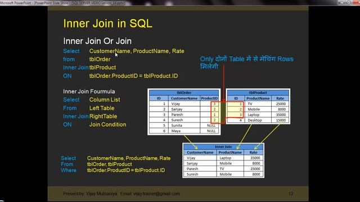This screenshot has height=202, width=360.
Task: Click the "ProductID" column header in tblOrder
Action: [x=209, y=98]
